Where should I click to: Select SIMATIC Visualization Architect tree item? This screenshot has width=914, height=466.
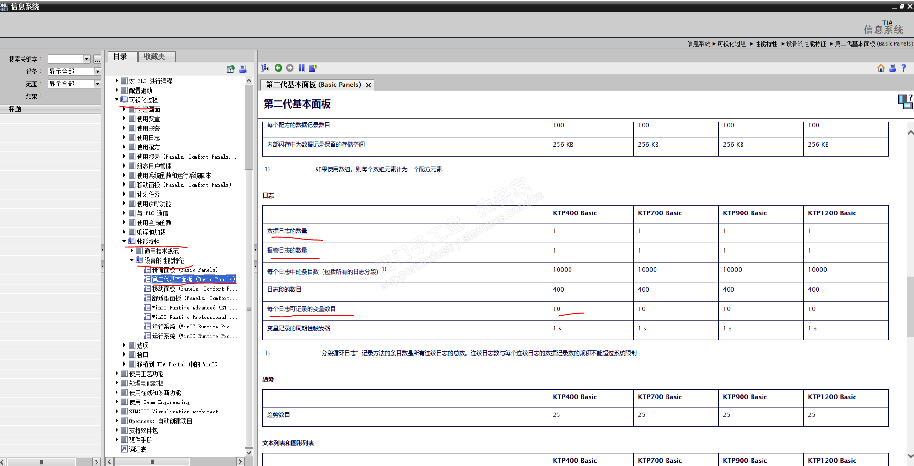(173, 412)
